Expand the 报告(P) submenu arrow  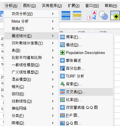point(53,28)
